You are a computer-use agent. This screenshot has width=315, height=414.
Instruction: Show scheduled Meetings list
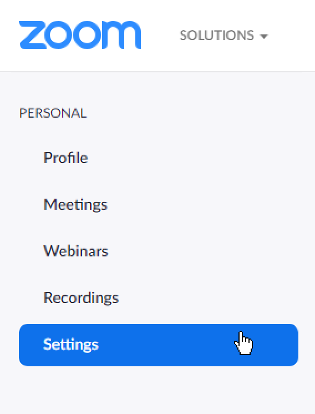(75, 205)
